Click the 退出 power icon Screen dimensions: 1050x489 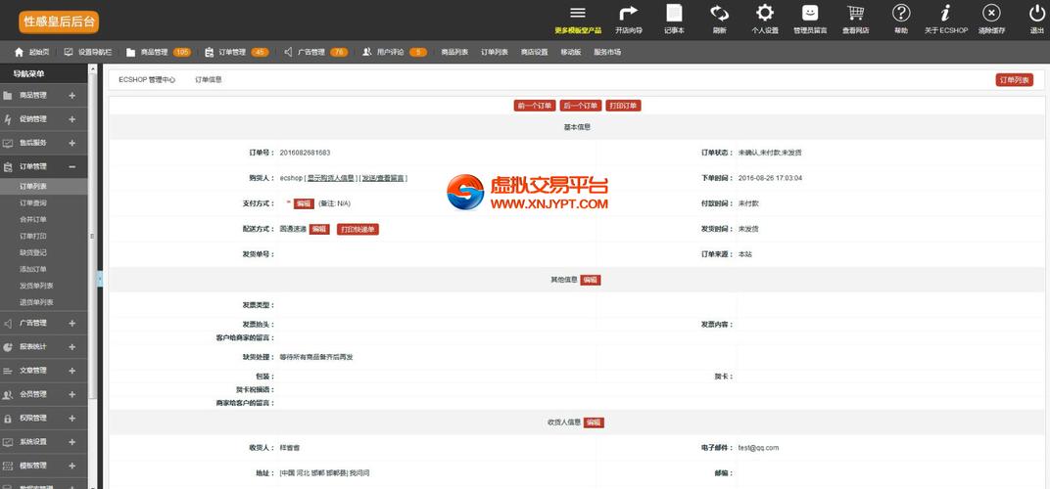[x=1036, y=14]
